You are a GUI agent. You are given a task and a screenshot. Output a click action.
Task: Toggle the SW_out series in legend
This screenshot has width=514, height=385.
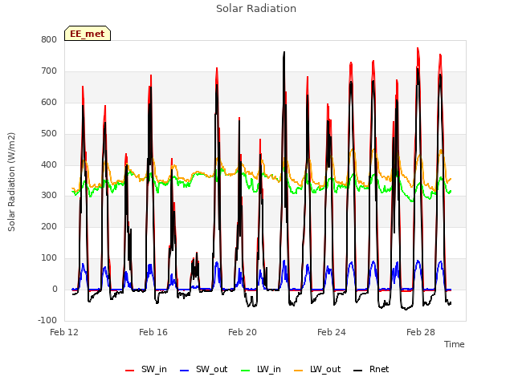click(x=203, y=369)
